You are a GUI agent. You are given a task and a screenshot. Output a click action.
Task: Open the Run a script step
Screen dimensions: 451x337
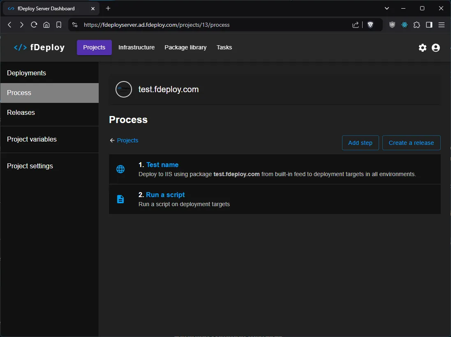coord(165,195)
